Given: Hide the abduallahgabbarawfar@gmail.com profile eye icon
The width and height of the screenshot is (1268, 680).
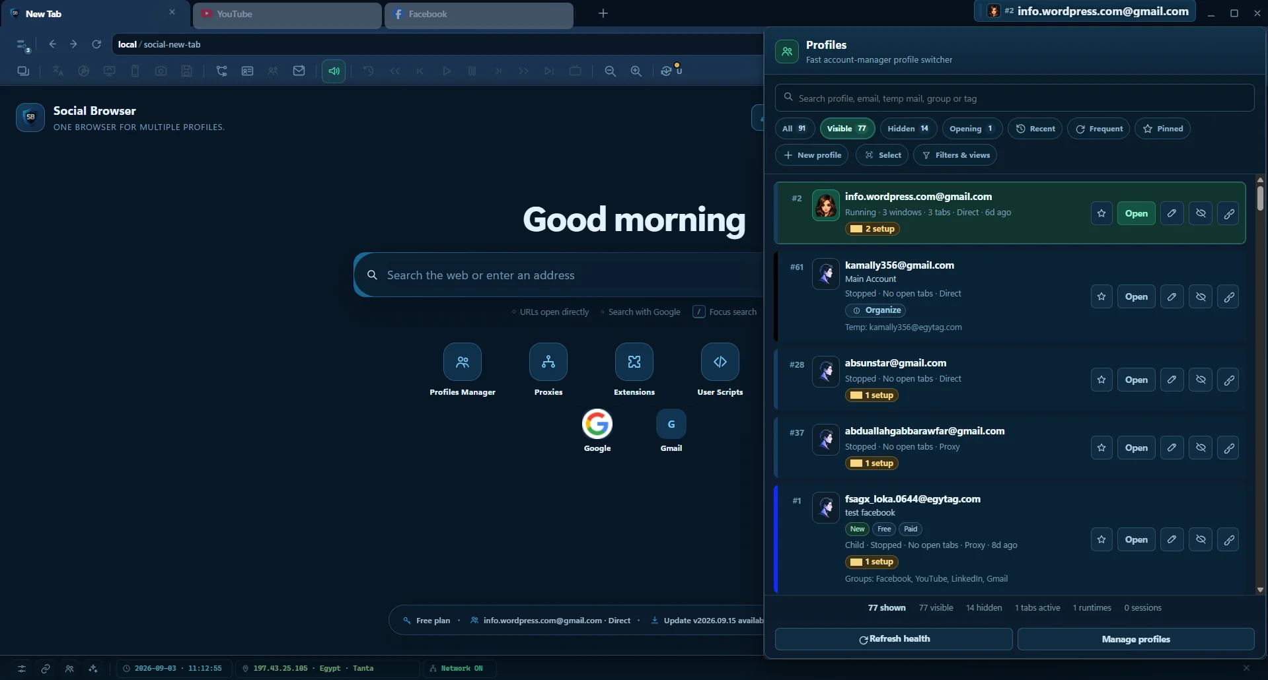Looking at the screenshot, I should (1201, 448).
